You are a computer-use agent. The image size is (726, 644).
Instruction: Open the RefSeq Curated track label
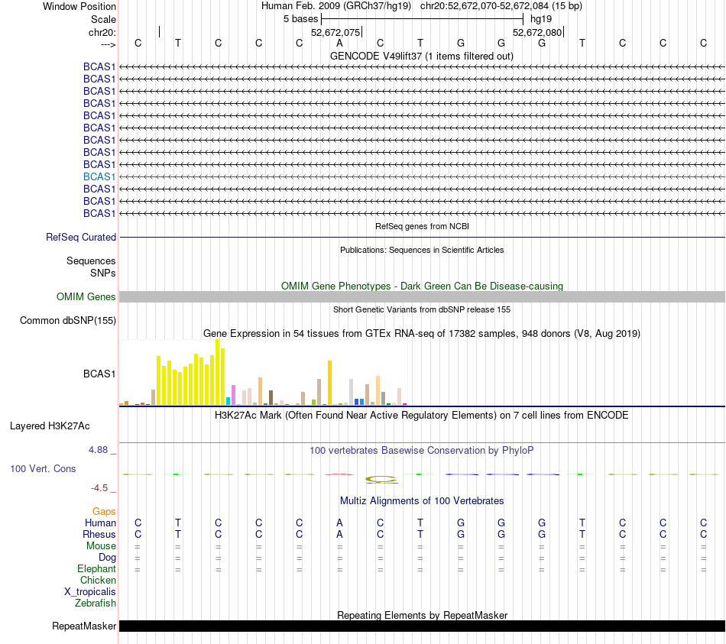[x=80, y=237]
